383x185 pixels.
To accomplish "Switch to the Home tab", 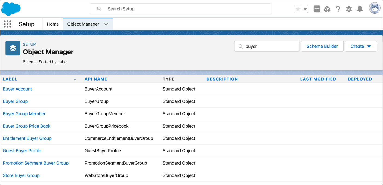I will [x=53, y=24].
